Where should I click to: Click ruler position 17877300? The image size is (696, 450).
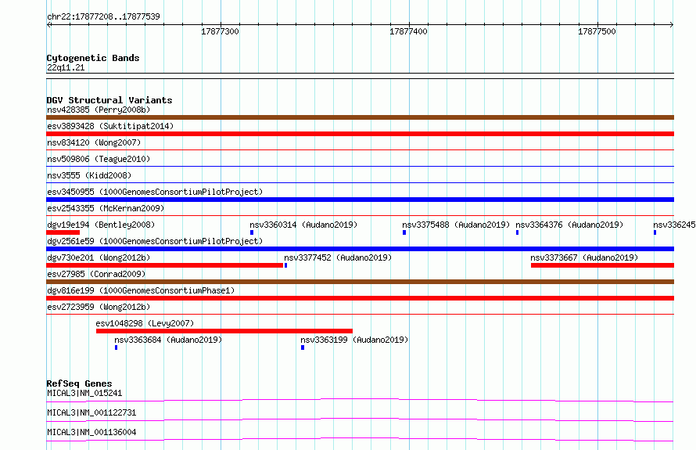click(x=221, y=31)
